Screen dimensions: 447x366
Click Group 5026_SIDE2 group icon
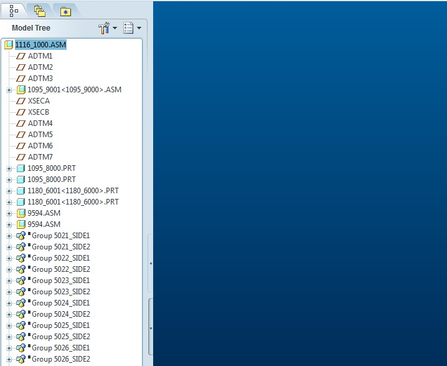pos(21,359)
